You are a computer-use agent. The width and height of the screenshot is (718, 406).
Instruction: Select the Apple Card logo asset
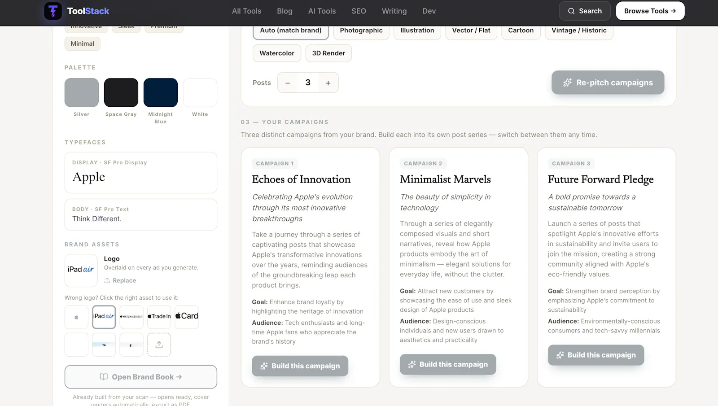(x=187, y=317)
